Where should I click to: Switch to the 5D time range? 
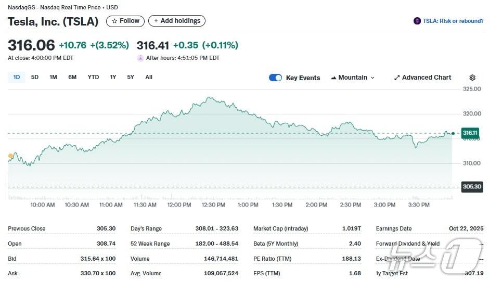point(35,77)
